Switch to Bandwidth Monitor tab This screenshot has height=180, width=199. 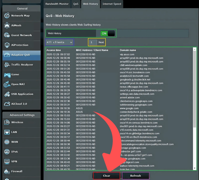click(x=57, y=4)
